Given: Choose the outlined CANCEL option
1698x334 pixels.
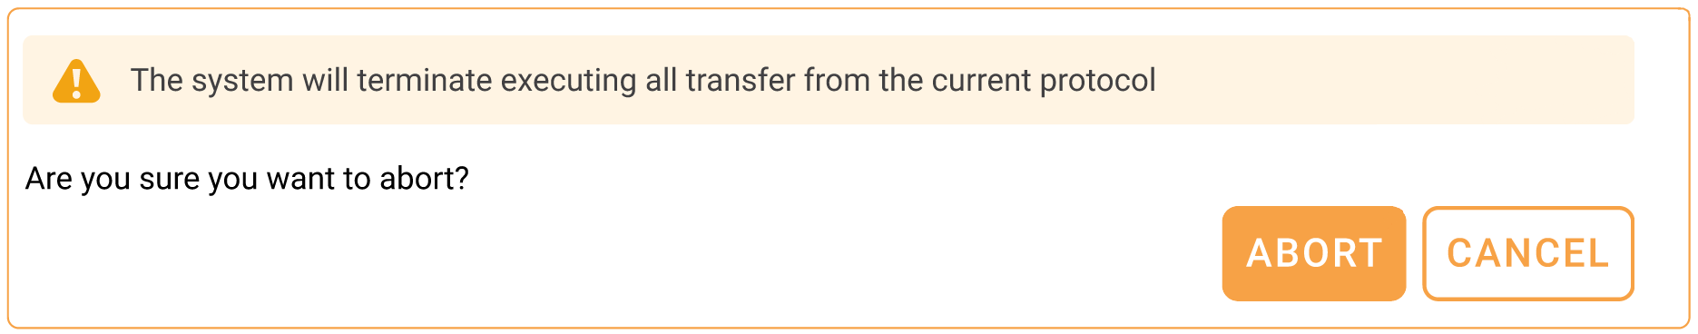Looking at the screenshot, I should pos(1527,253).
